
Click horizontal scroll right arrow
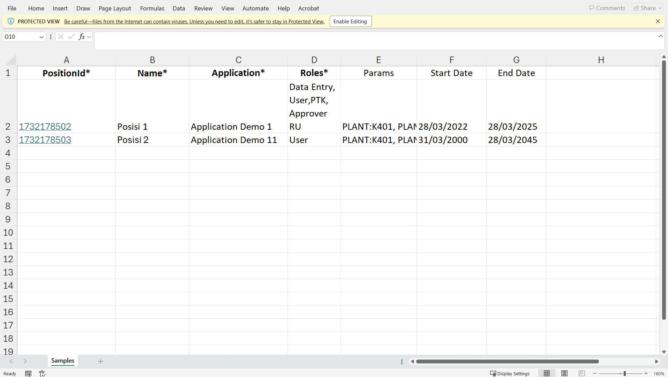656,361
